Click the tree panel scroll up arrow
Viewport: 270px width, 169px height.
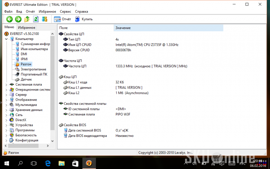(x=53, y=34)
